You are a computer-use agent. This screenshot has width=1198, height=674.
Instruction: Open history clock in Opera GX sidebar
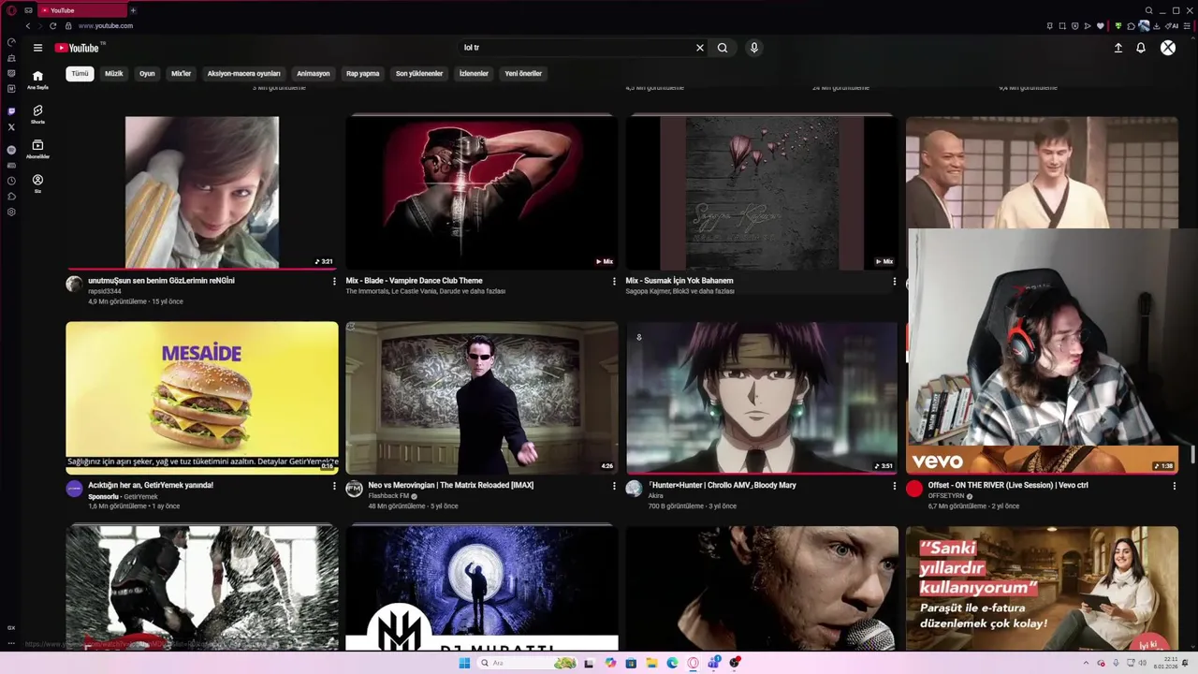[x=11, y=181]
